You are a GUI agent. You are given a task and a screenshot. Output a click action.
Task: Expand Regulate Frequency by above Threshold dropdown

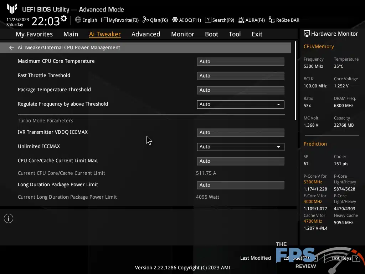[x=241, y=105]
